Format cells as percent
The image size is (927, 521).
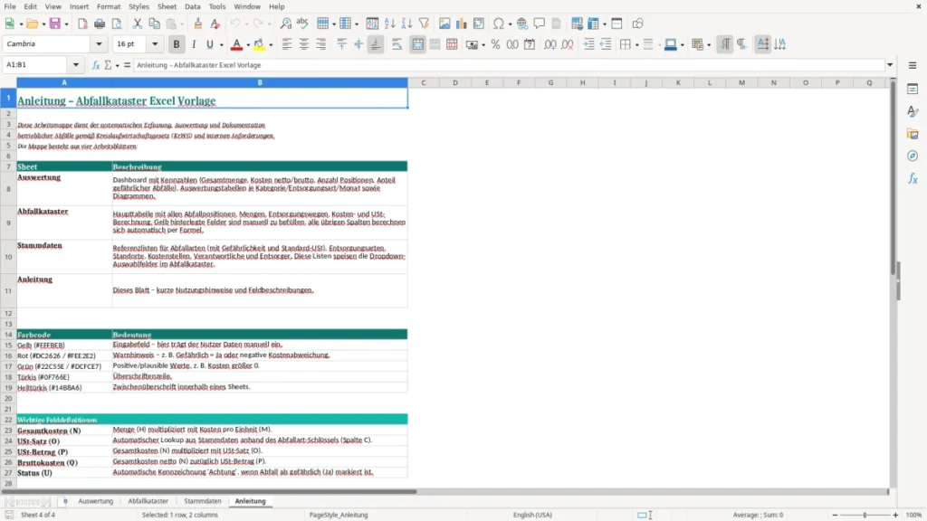pyautogui.click(x=495, y=44)
